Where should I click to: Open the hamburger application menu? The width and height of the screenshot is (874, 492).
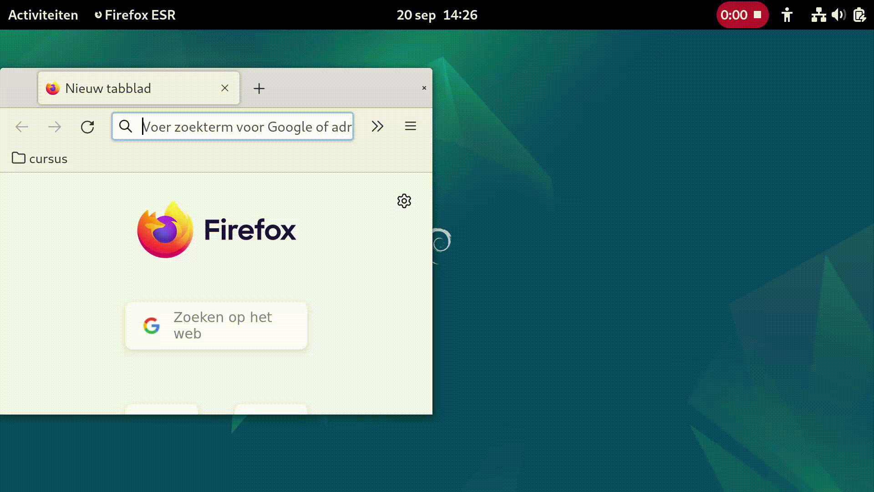click(411, 126)
